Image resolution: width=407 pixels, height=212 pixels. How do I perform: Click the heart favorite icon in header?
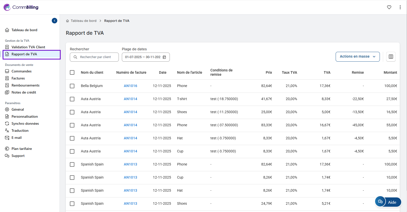point(389,7)
